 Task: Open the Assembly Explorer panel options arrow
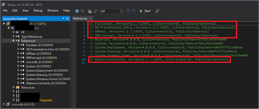click(63, 19)
